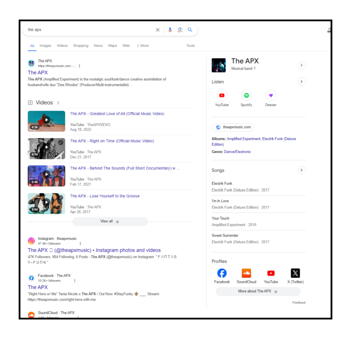Select the song 'I'm in Love'
This screenshot has width=351, height=339.
point(258,204)
